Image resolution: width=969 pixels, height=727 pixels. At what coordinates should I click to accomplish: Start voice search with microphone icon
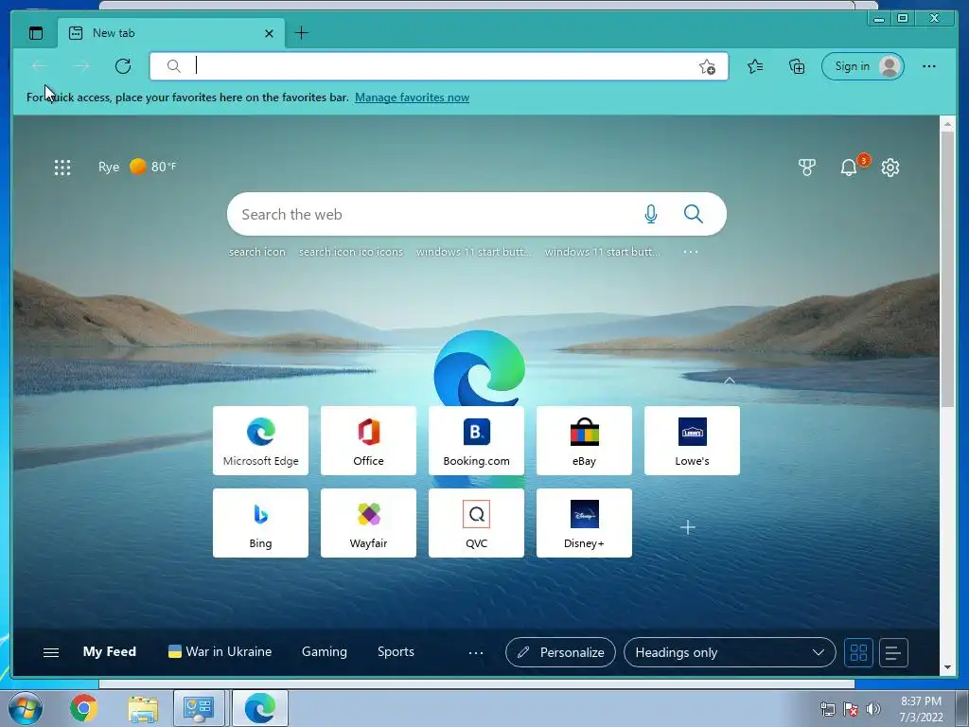coord(651,215)
